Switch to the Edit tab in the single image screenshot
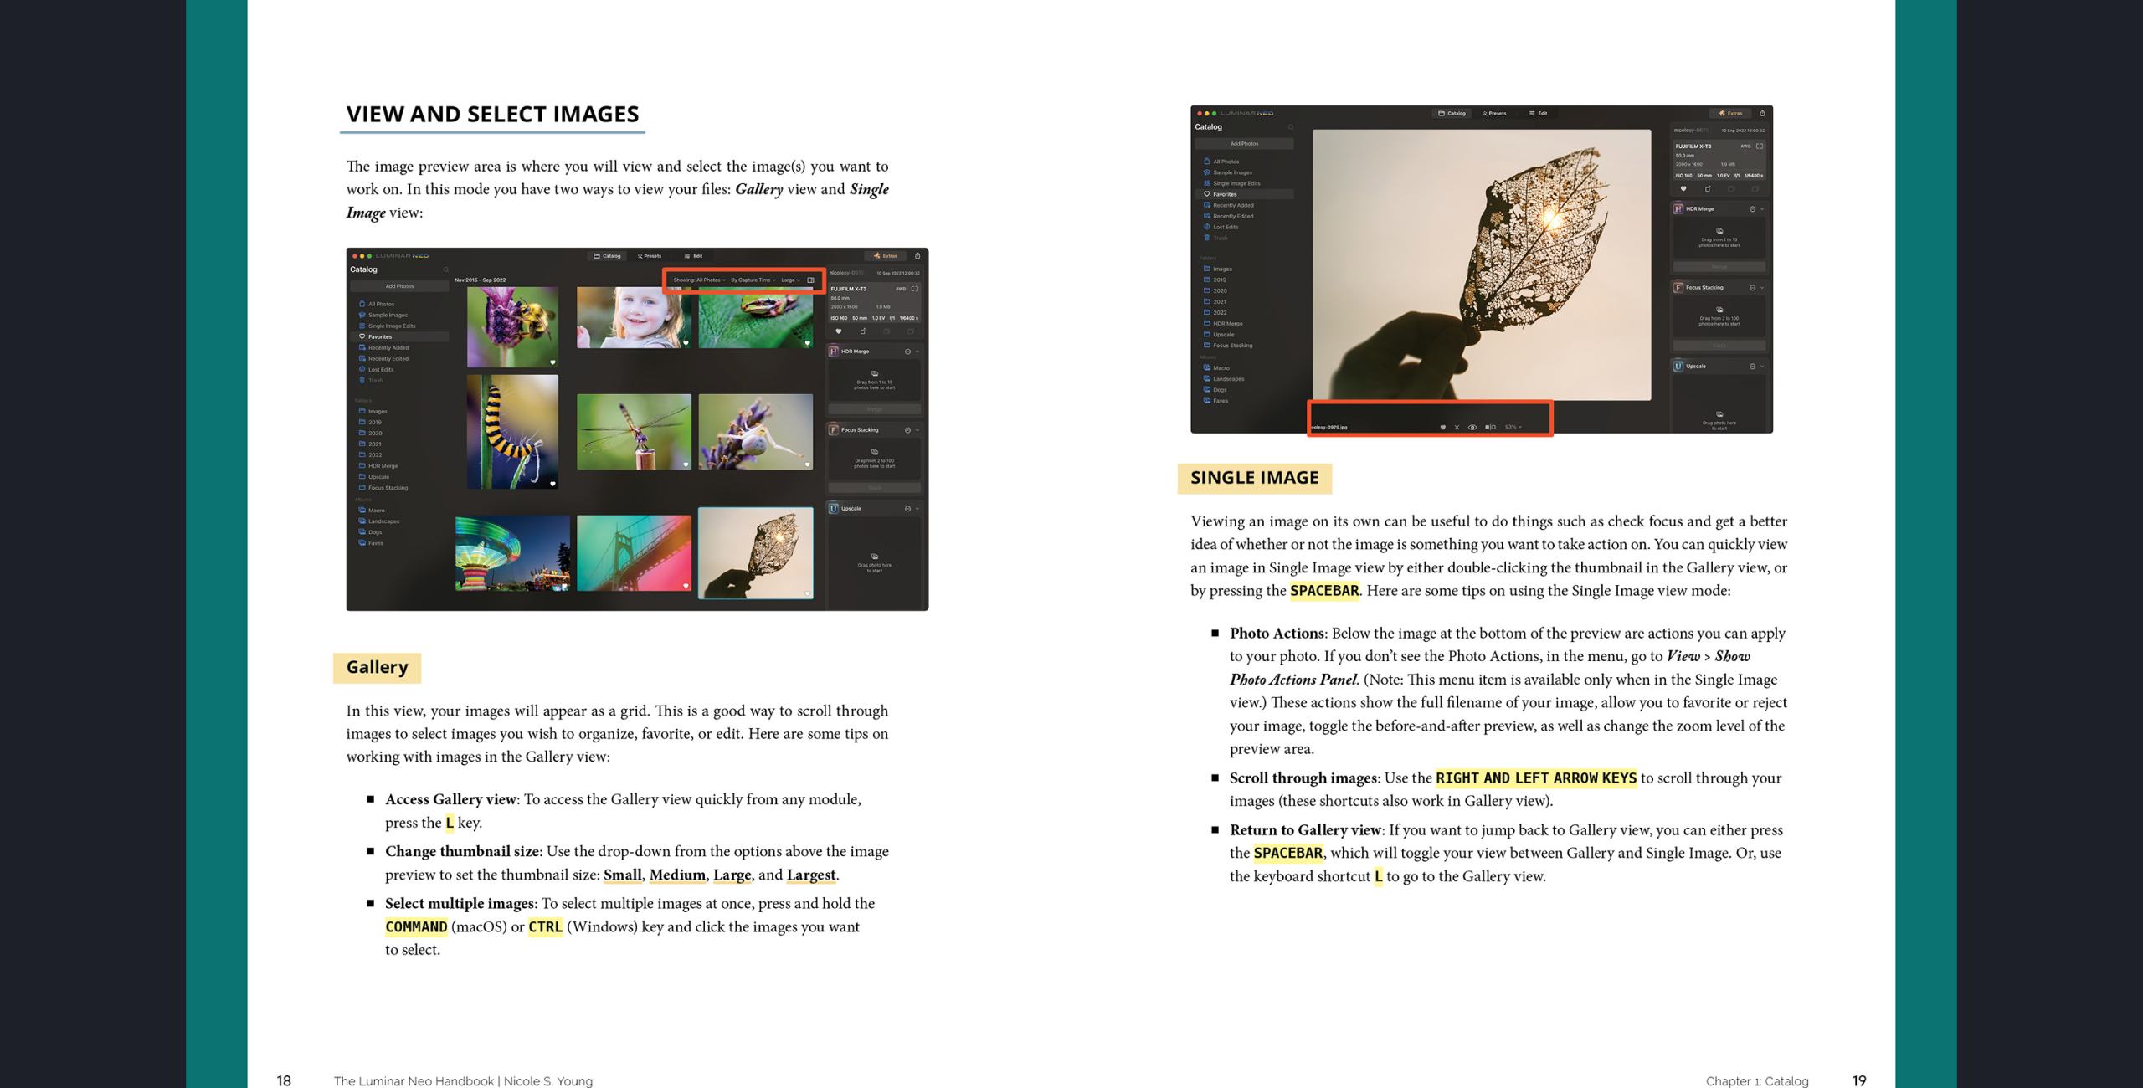This screenshot has height=1088, width=2143. 1538,113
